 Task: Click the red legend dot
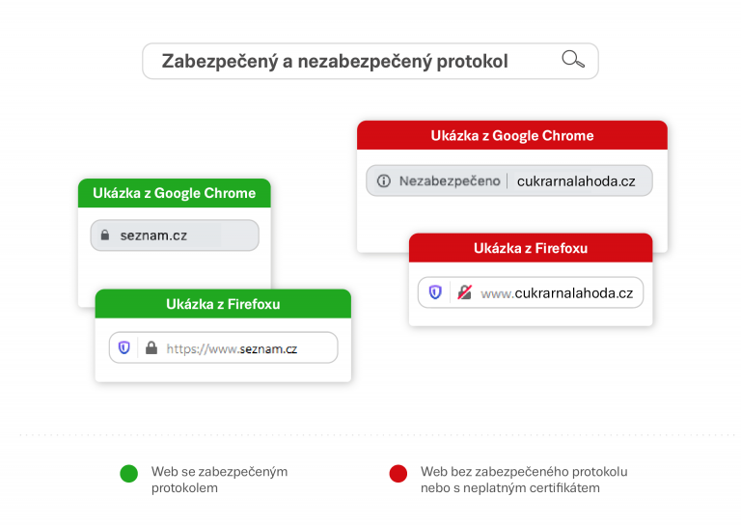[398, 473]
